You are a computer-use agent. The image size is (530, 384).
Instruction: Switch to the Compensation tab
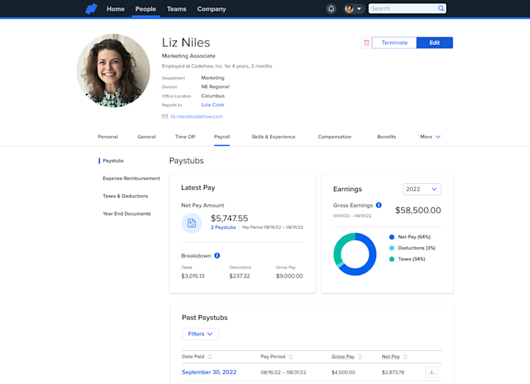(x=335, y=137)
